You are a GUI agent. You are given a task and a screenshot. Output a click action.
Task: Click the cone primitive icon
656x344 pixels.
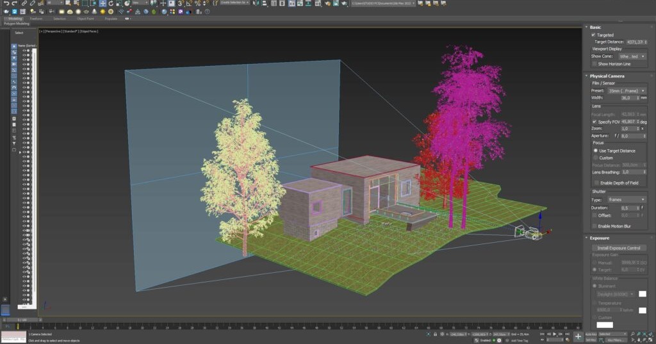(94, 12)
